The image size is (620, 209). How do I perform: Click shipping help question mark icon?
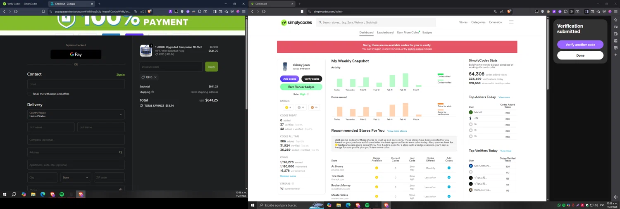153,92
